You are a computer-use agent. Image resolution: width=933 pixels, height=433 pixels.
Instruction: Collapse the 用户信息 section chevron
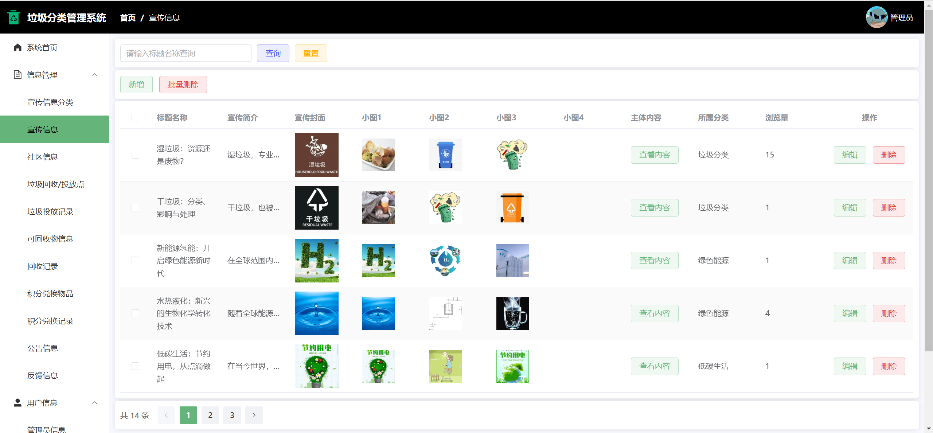pos(95,402)
